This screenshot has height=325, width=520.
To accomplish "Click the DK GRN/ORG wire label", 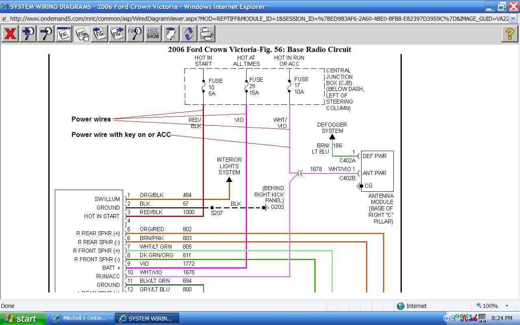I will point(156,255).
